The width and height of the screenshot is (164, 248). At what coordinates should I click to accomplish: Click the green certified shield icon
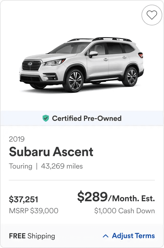click(46, 118)
